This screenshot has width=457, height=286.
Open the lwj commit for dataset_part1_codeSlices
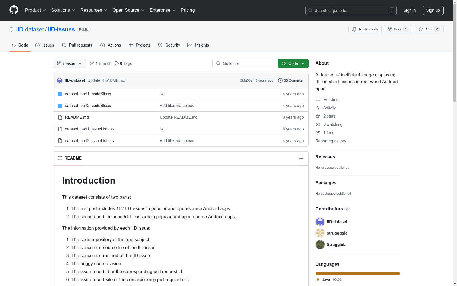click(x=162, y=94)
